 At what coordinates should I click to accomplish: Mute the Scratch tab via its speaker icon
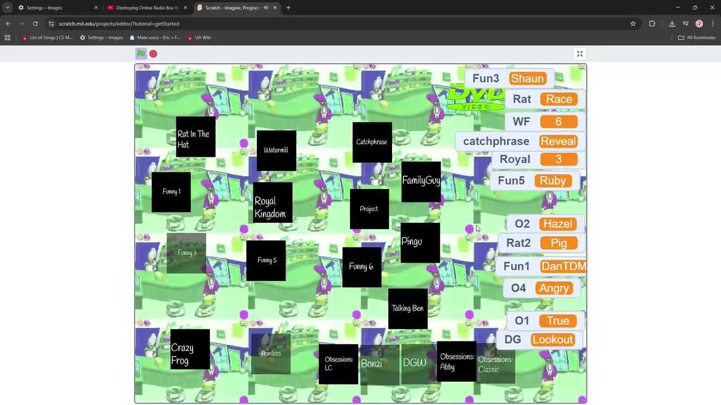pos(266,8)
